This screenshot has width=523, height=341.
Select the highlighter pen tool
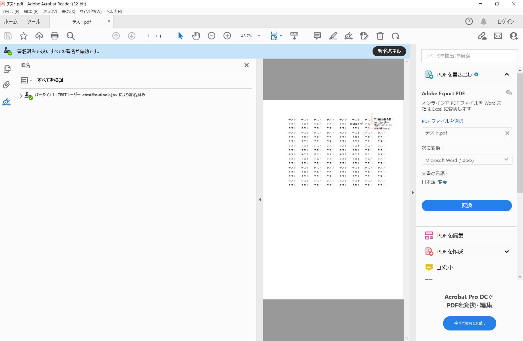tap(333, 36)
